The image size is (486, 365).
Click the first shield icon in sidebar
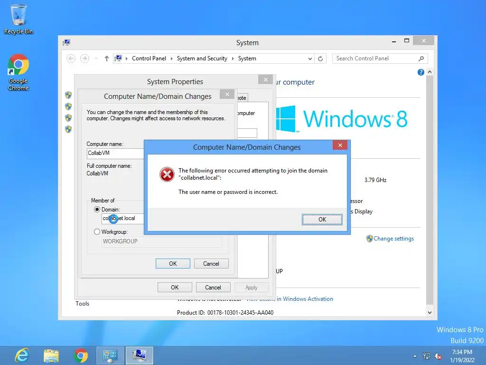tap(68, 95)
